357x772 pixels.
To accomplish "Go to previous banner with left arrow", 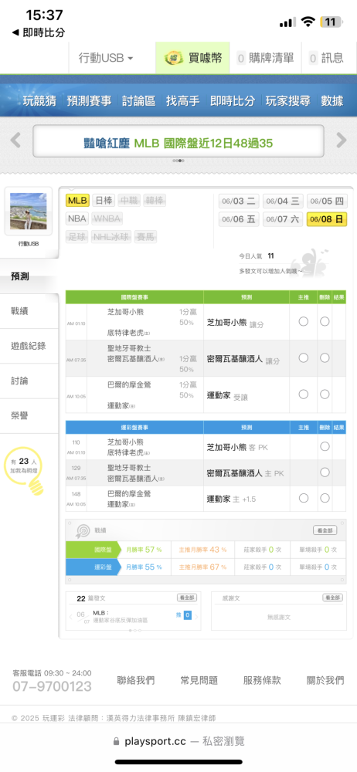I will (15, 141).
